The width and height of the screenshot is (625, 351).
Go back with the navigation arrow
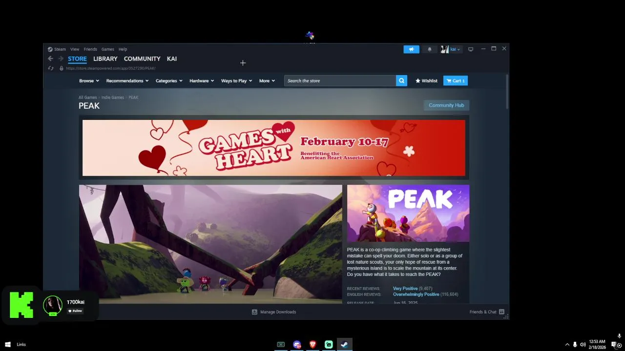pos(50,58)
